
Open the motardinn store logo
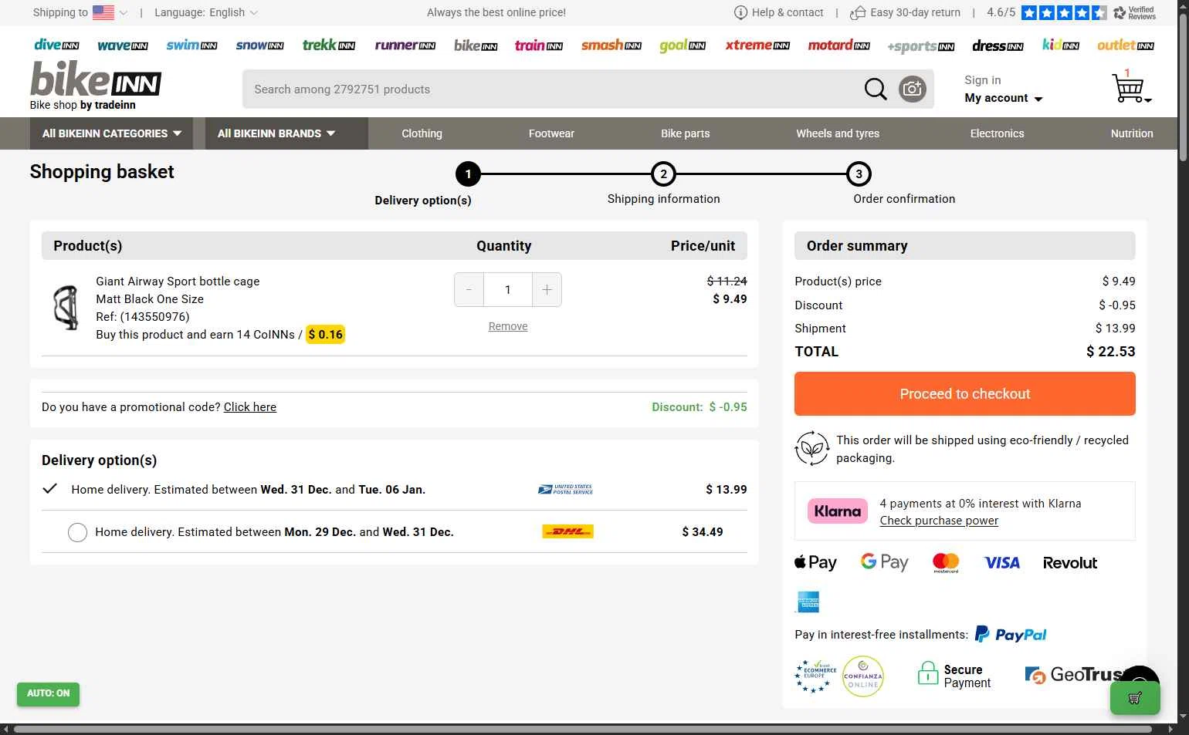839,46
